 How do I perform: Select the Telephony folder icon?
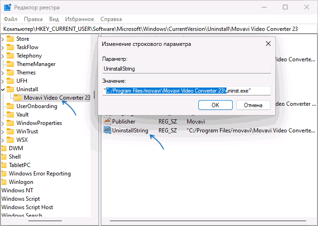[10, 56]
